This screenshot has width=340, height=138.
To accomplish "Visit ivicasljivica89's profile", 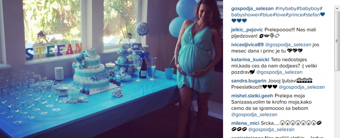I will tap(247, 45).
